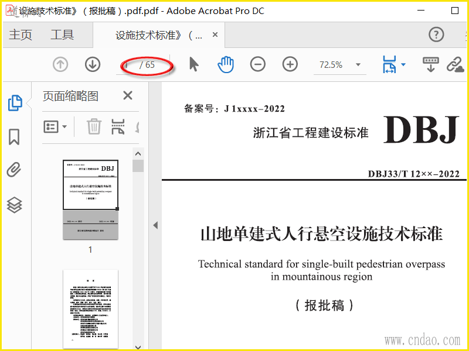Choose the Selection arrow tool
This screenshot has width=469, height=351.
click(x=194, y=64)
